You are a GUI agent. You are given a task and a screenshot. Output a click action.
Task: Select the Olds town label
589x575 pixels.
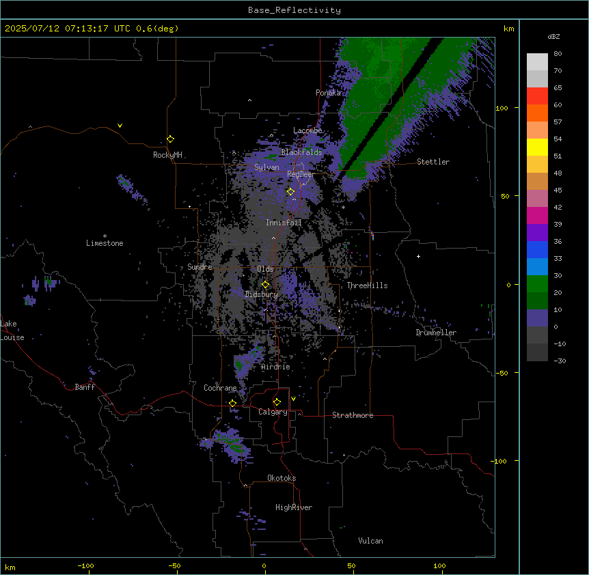point(265,269)
